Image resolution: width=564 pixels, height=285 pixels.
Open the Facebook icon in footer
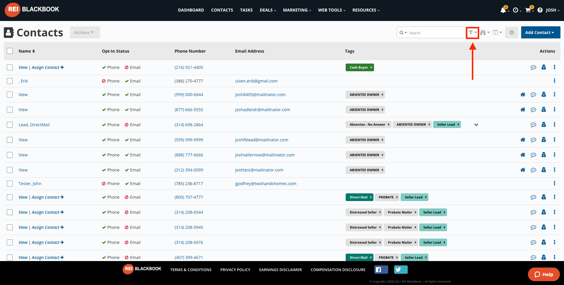(381, 270)
